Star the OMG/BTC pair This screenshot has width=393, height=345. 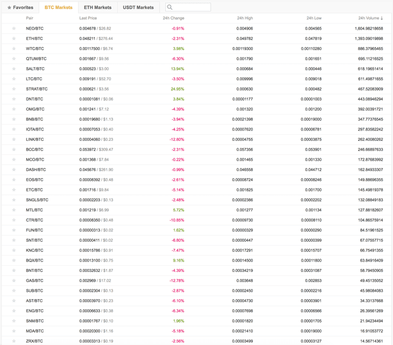tap(14, 109)
